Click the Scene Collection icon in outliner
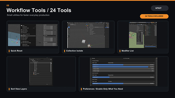Viewport: 175px width, 98px height. click(34, 73)
